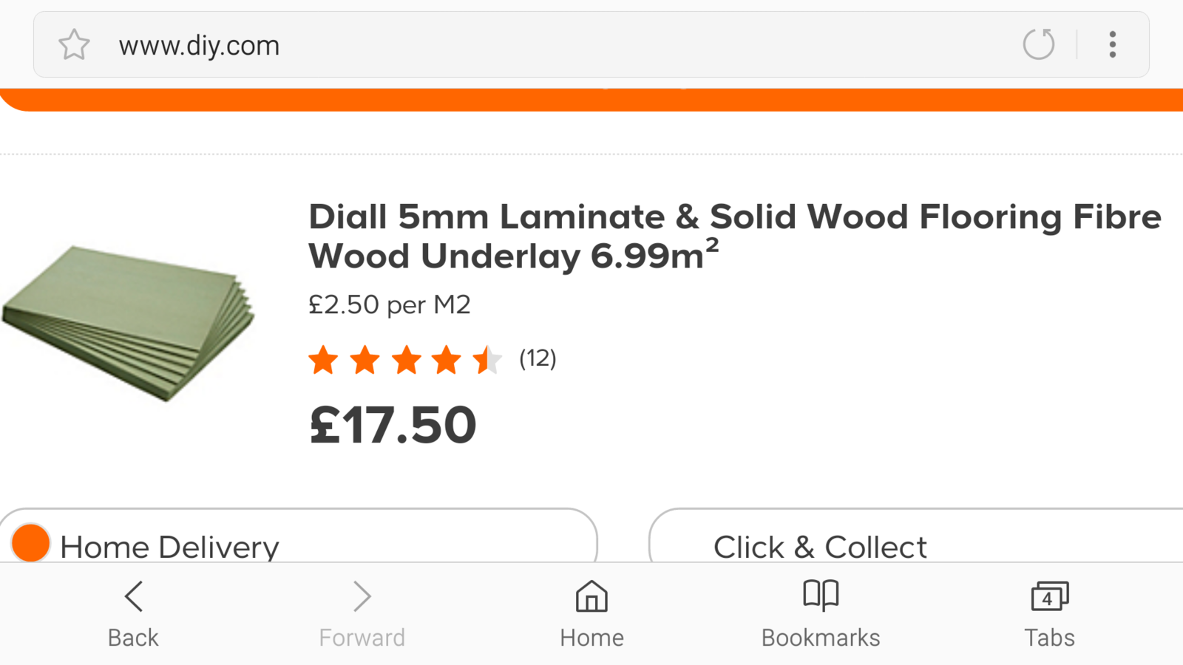
Task: Open the Bookmarks book icon
Action: click(x=821, y=595)
